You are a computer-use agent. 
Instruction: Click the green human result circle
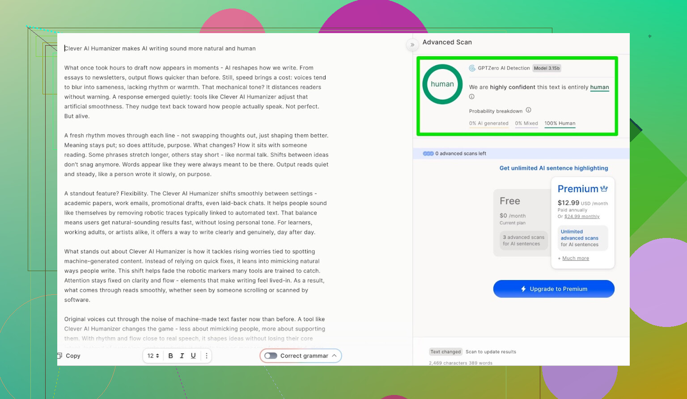[442, 84]
